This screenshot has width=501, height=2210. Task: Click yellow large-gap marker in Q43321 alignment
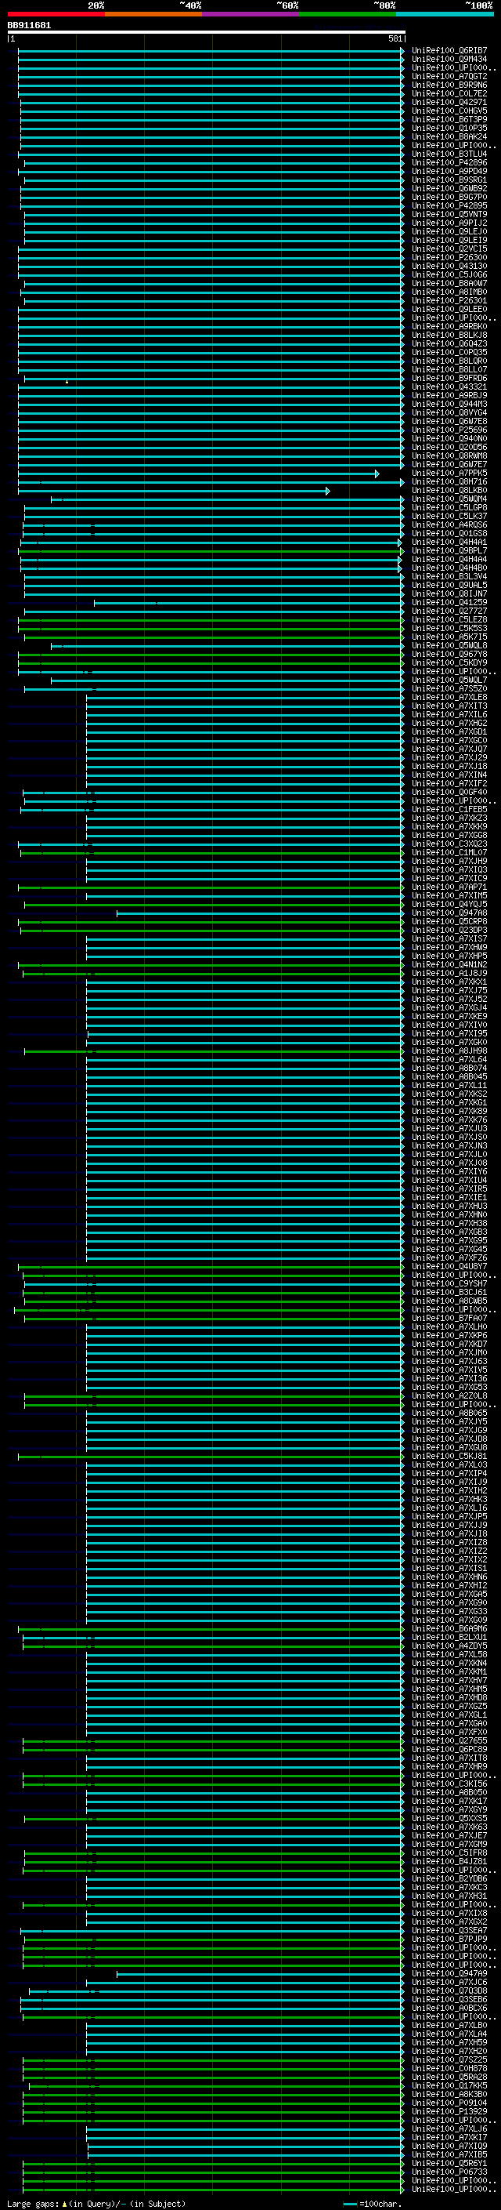[67, 382]
